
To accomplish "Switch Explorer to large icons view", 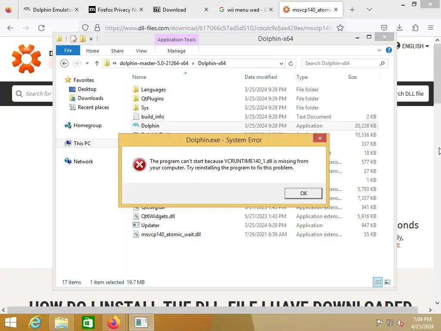I will pyautogui.click(x=387, y=282).
